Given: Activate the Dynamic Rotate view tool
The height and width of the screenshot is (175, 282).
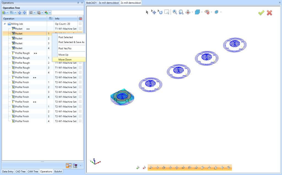Looking at the screenshot, I should [x=160, y=12].
